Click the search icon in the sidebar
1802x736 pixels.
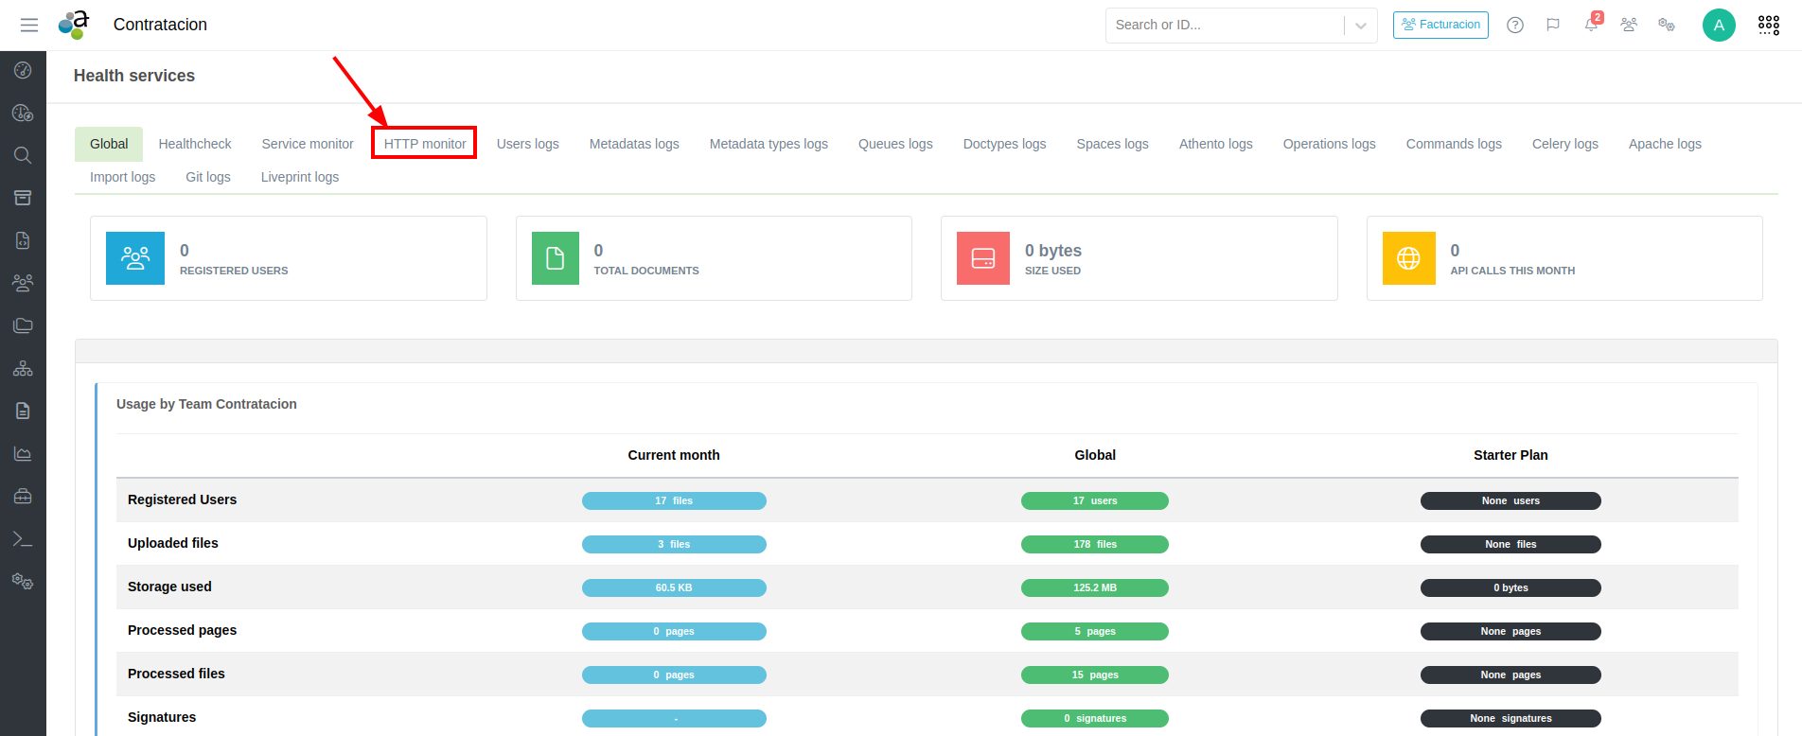pos(23,155)
